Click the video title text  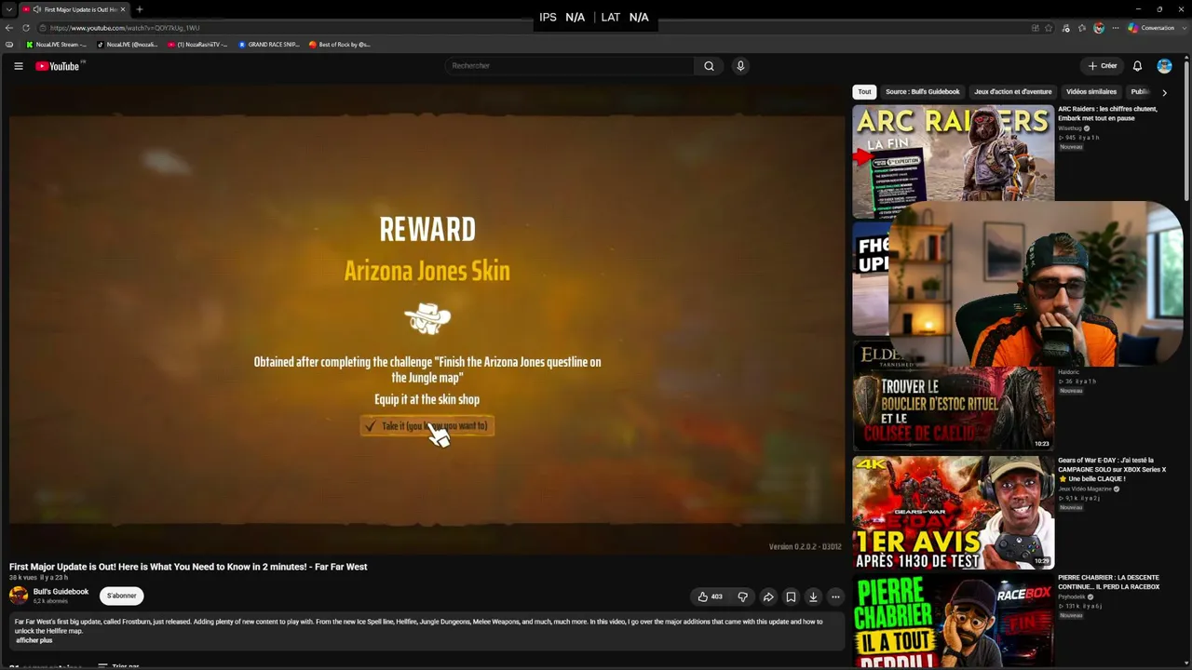pos(188,567)
